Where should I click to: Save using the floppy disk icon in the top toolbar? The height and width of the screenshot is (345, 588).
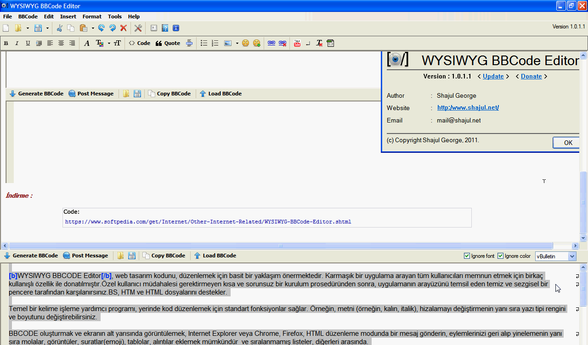(x=38, y=28)
